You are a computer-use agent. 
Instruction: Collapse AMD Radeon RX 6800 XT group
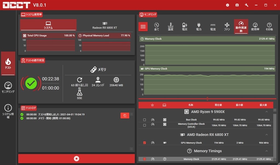point(267,134)
